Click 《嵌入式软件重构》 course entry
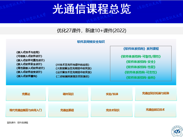 [x=27, y=76]
